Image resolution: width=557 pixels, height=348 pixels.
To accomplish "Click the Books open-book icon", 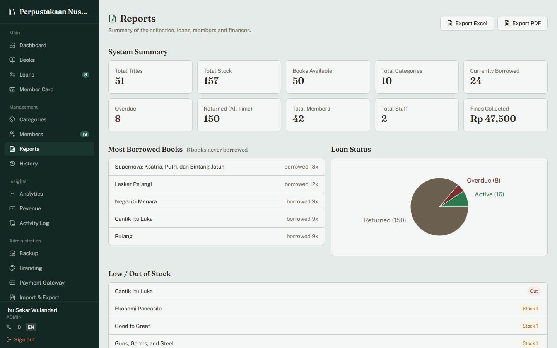I will (x=12, y=60).
